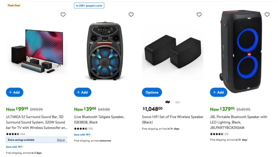View Sonos wireless speakers product image
Screen dimensions: 278x157
(x=173, y=51)
